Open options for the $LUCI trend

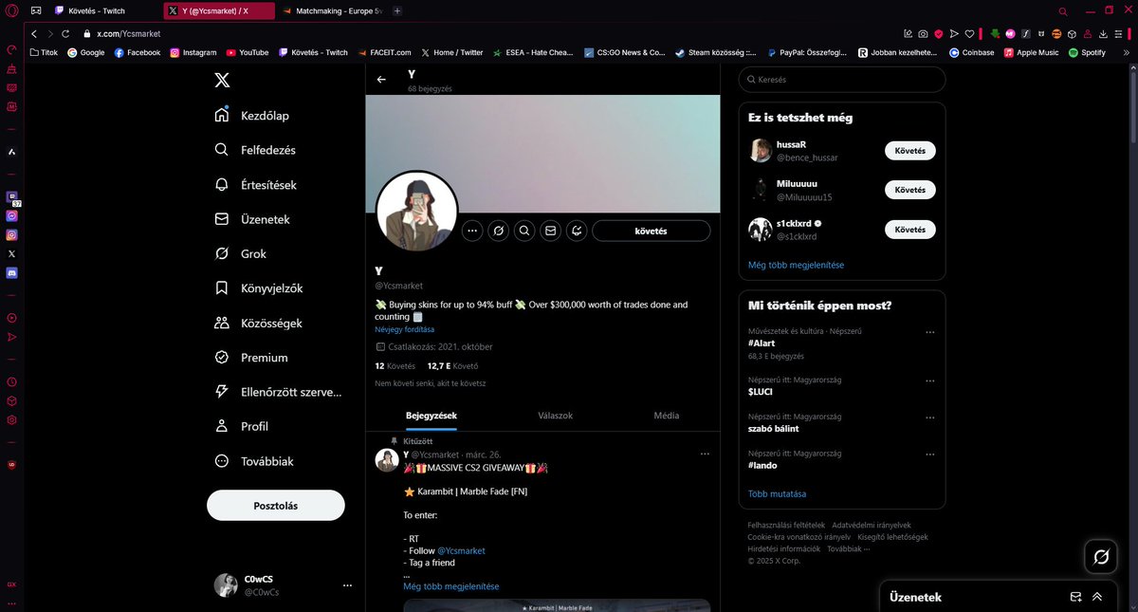[930, 380]
